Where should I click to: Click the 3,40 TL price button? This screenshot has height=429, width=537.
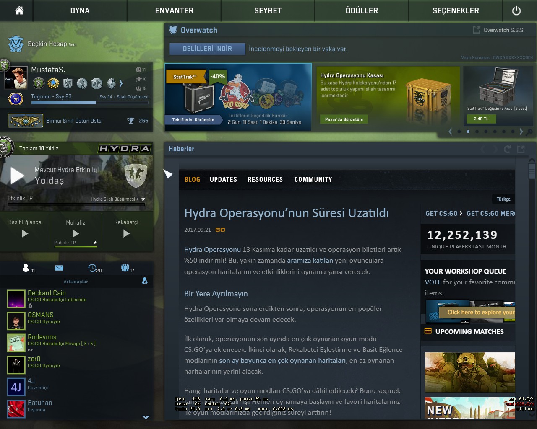click(x=481, y=119)
